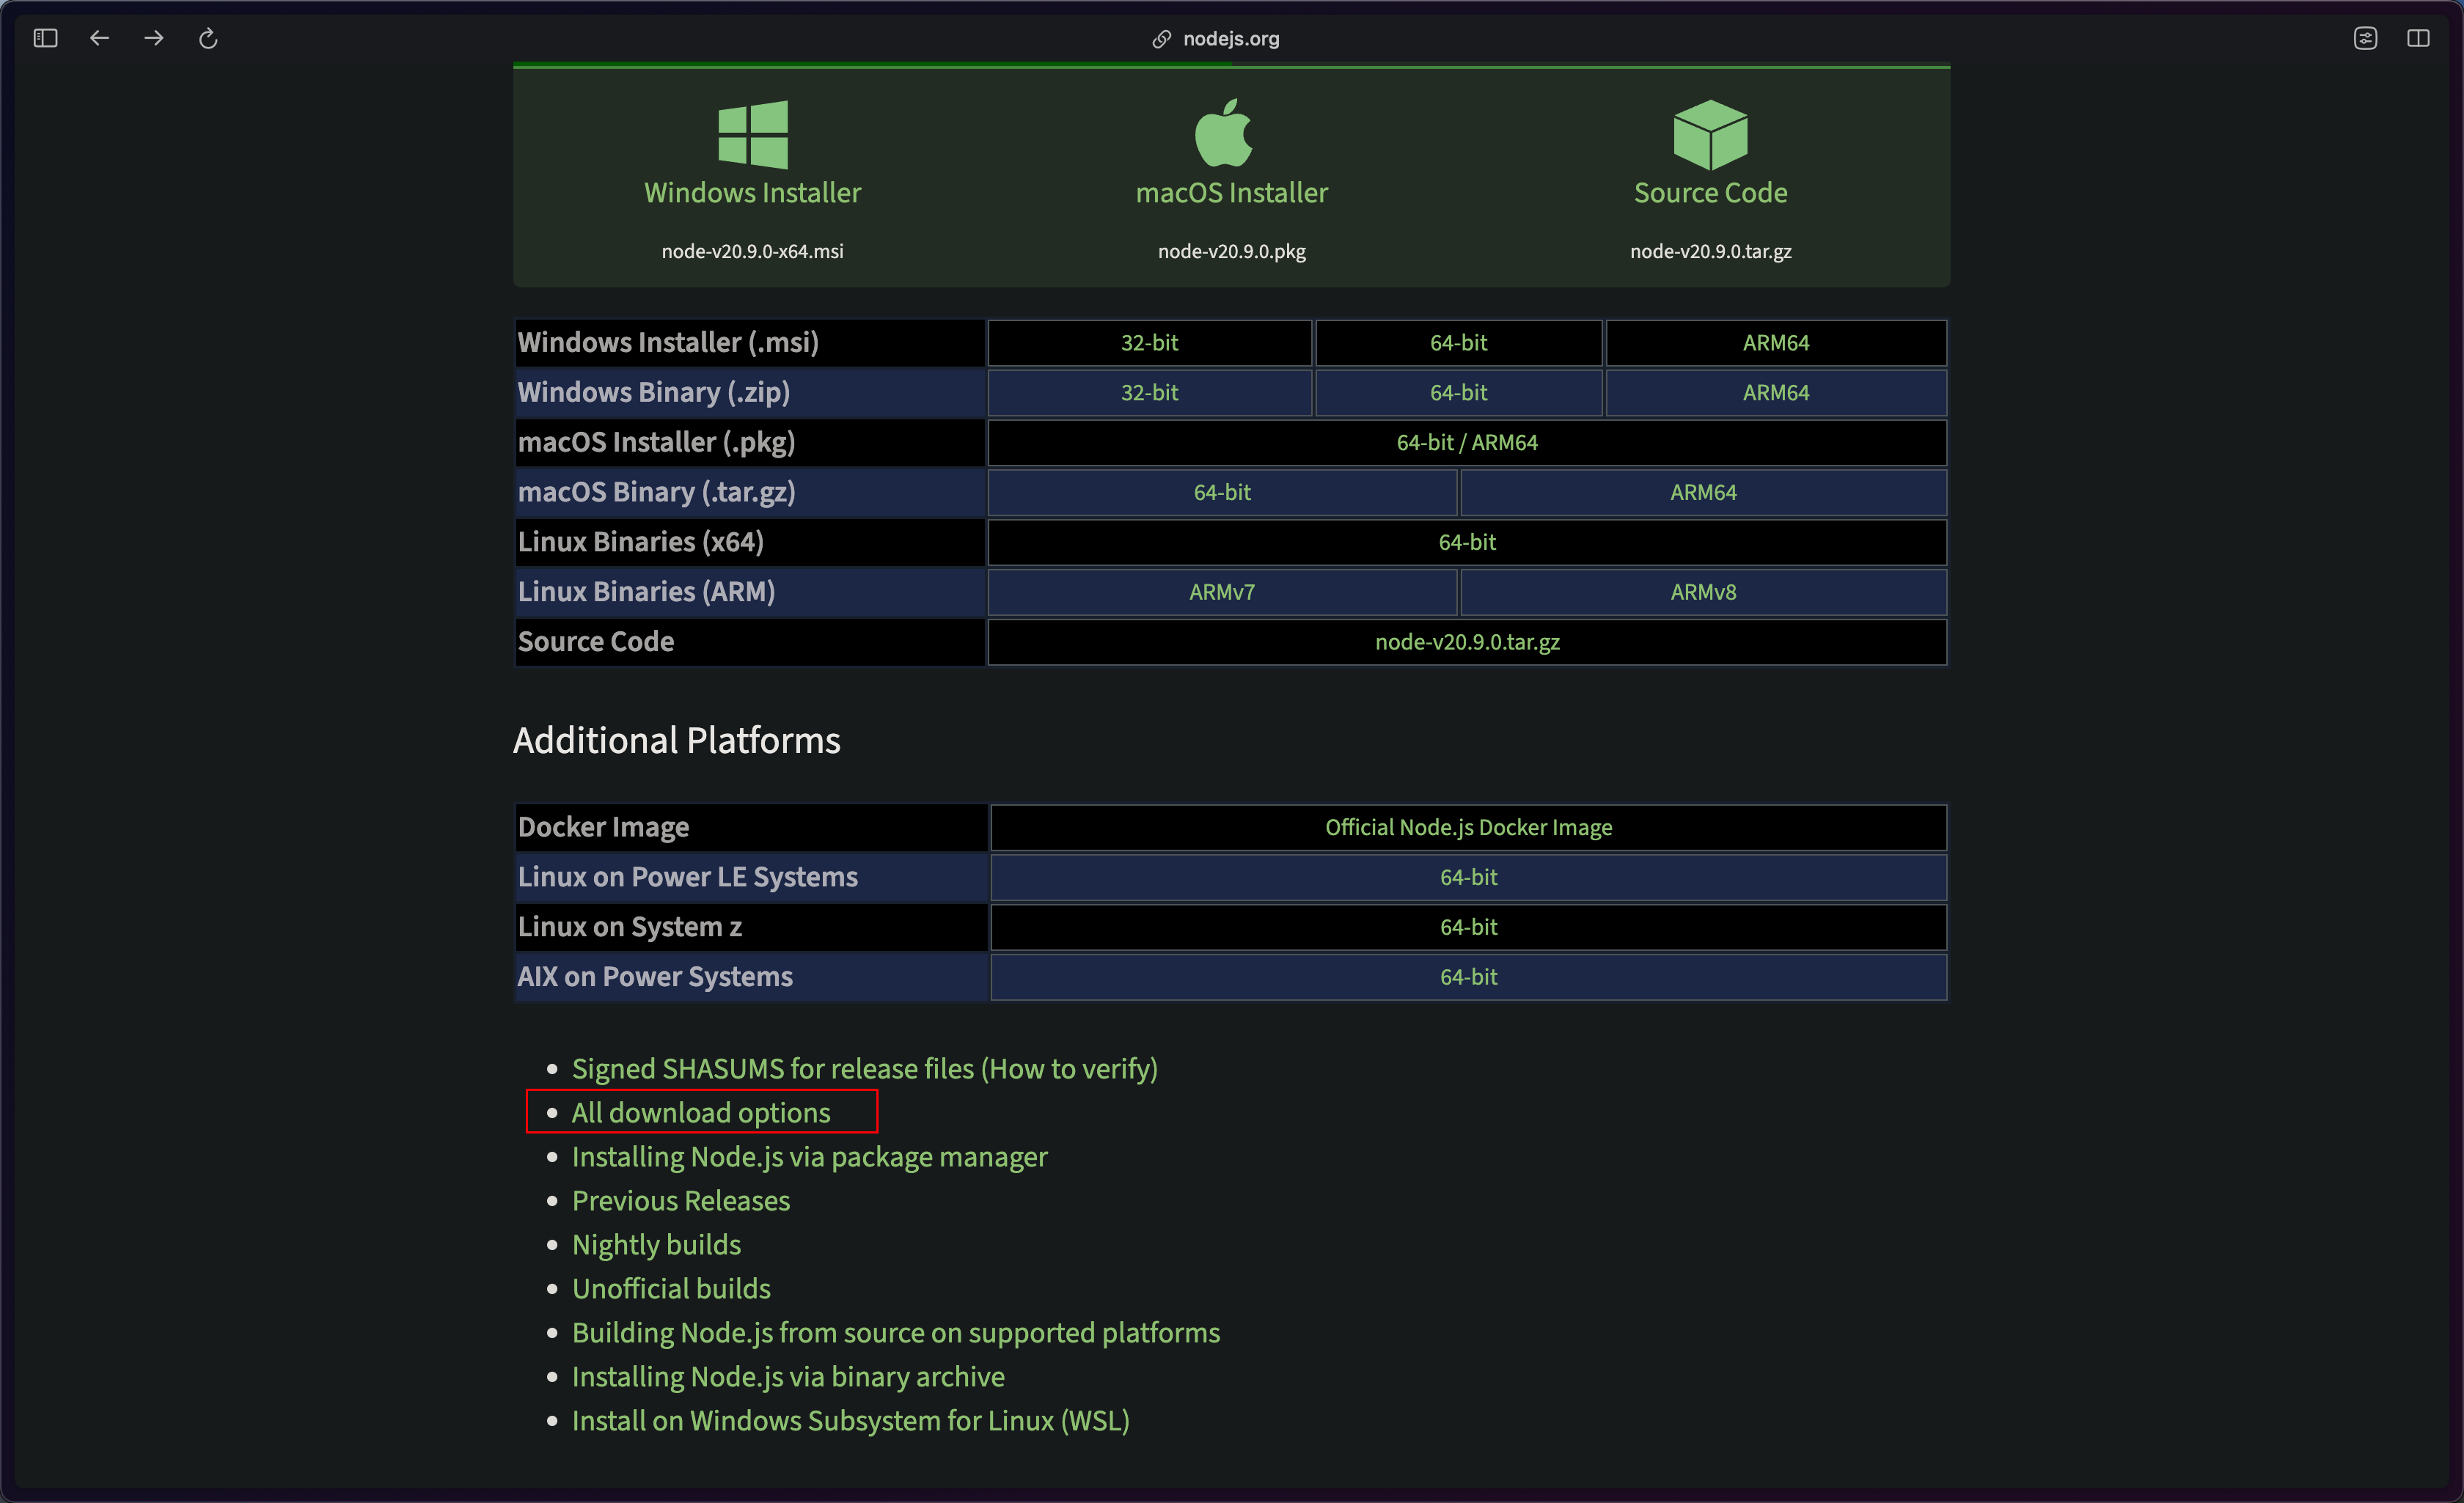The image size is (2464, 1503).
Task: Download macOS Binary (.tar.gz) ARM64
Action: [x=1702, y=493]
